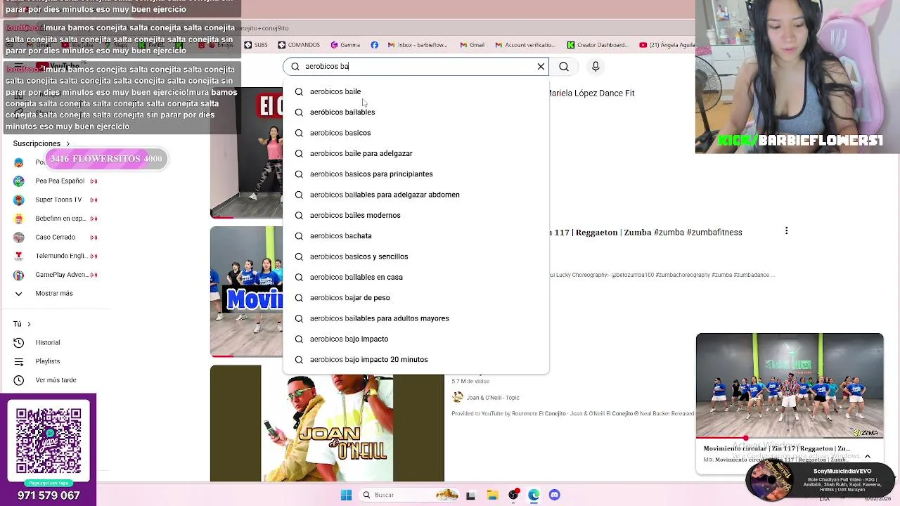Open Mariela López Dance Fit channel

[591, 93]
